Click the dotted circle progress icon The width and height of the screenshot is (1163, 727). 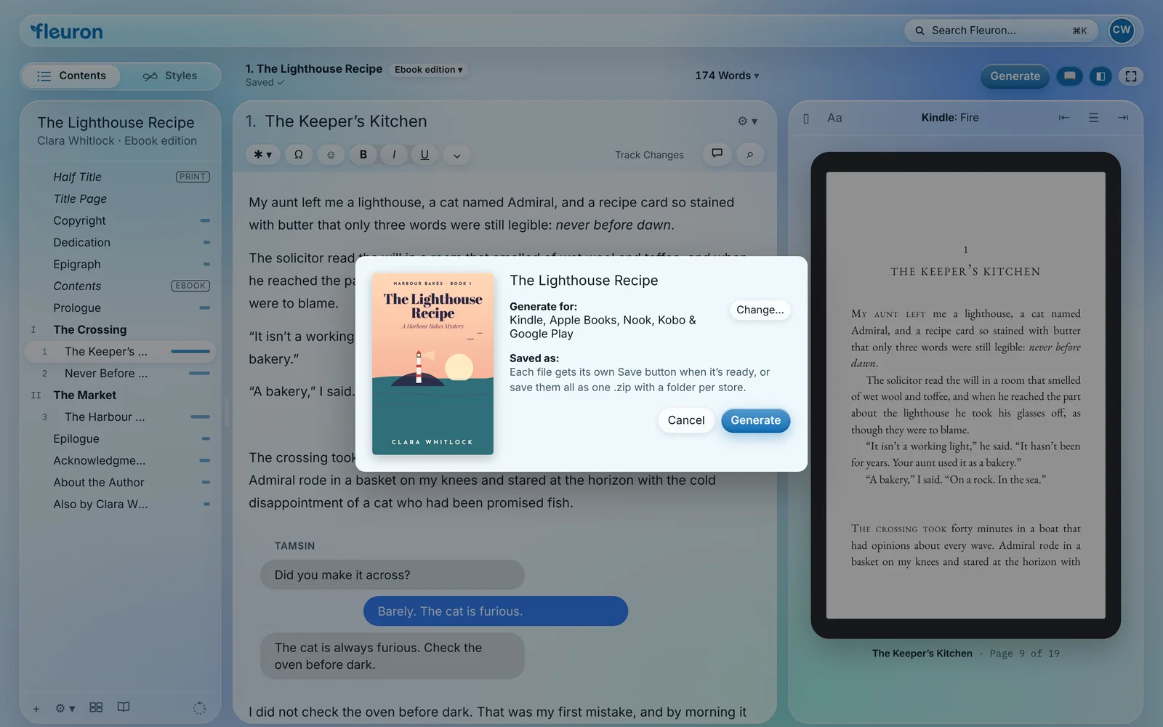coord(199,708)
